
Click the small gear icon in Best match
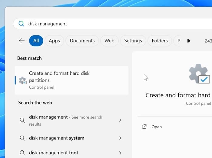coord(22,80)
